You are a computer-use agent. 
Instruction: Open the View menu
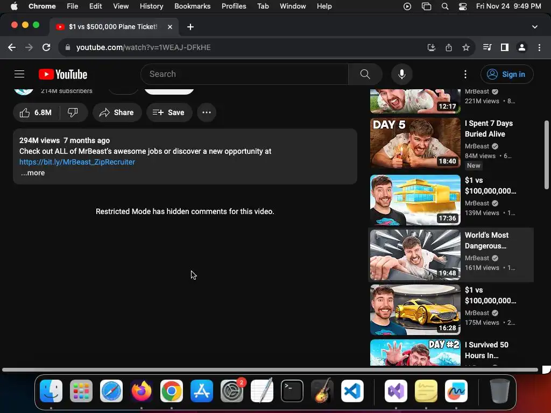(x=121, y=6)
